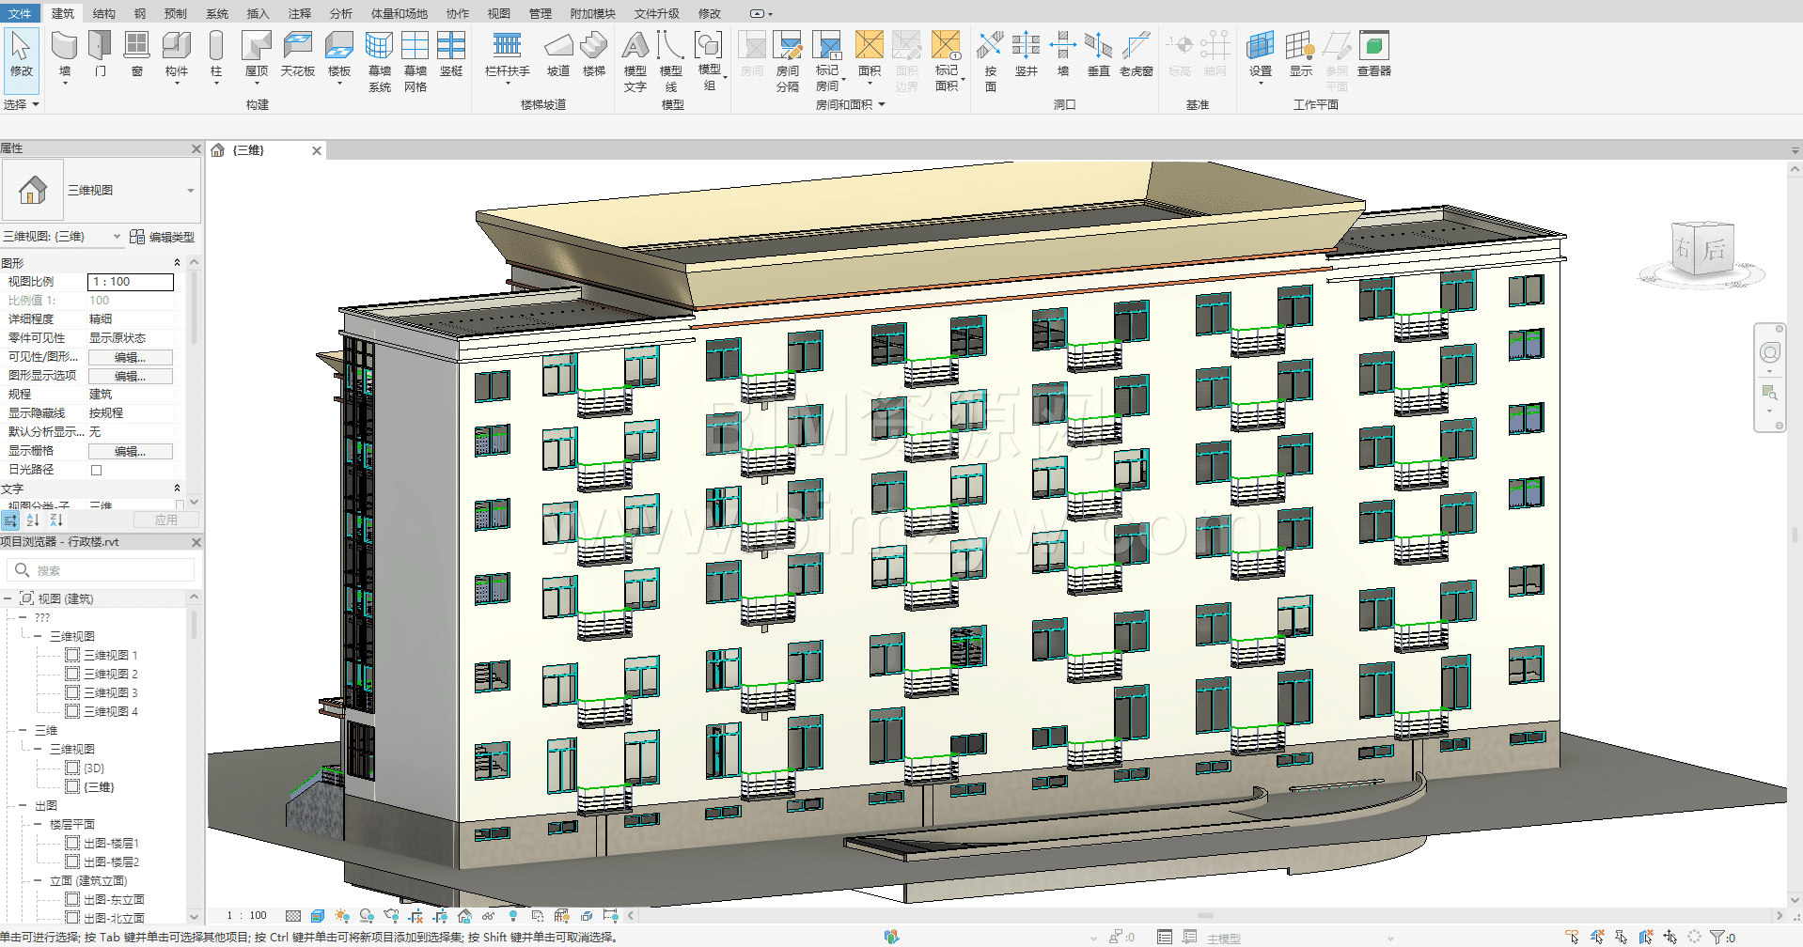Collapse the 楼层平面 tree node
Viewport: 1803px width, 947px height.
coord(38,824)
